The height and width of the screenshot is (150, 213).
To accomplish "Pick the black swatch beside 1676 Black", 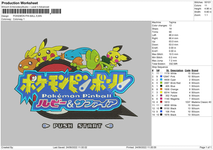I will coord(161,115).
